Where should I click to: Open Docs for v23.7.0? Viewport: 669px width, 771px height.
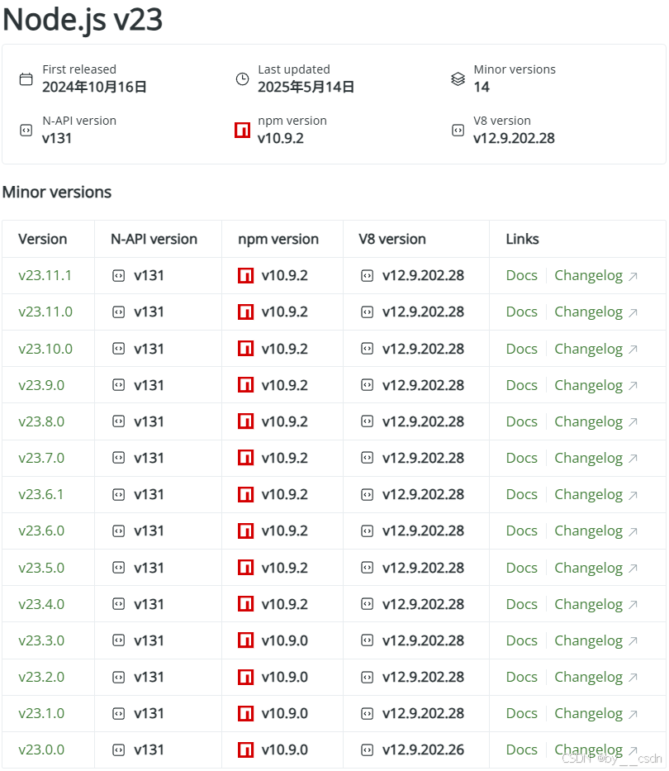(x=522, y=458)
